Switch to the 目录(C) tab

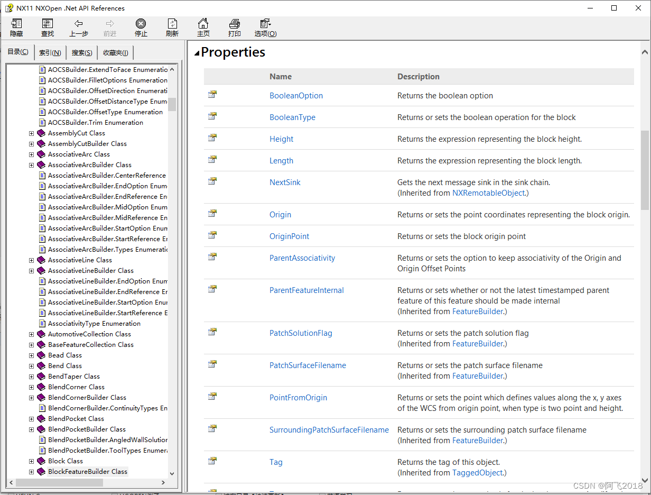point(17,52)
